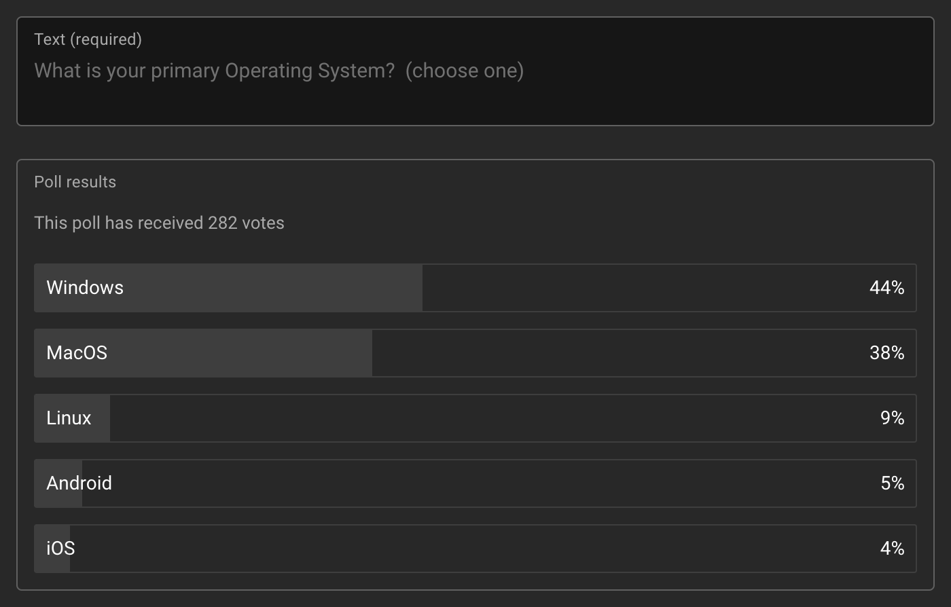
Task: Select the MacOS poll result row
Action: (x=475, y=353)
